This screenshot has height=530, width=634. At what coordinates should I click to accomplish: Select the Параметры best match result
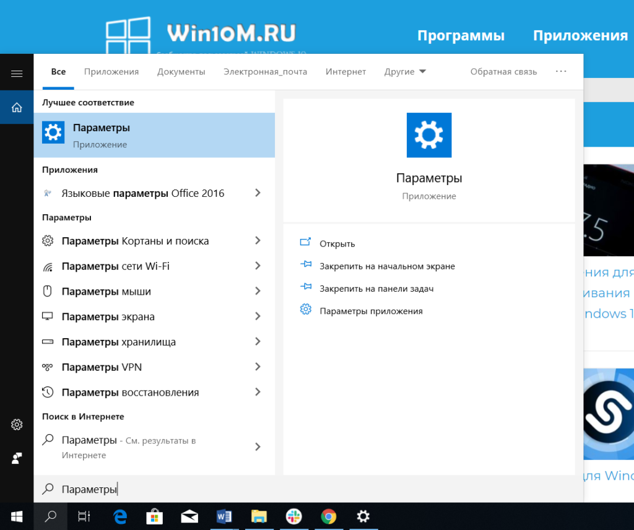[x=154, y=136]
